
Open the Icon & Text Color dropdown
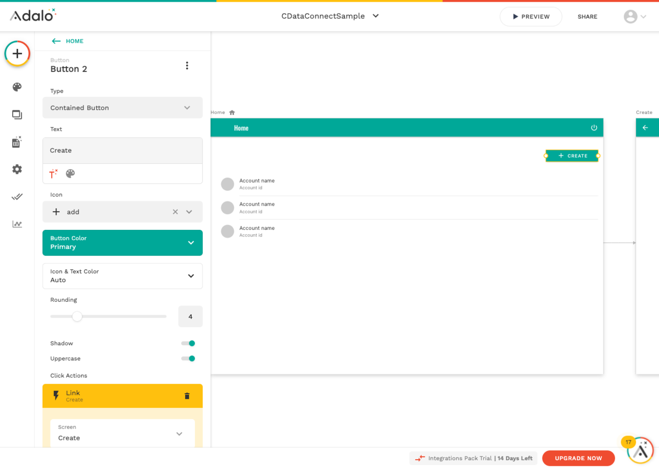pos(122,276)
